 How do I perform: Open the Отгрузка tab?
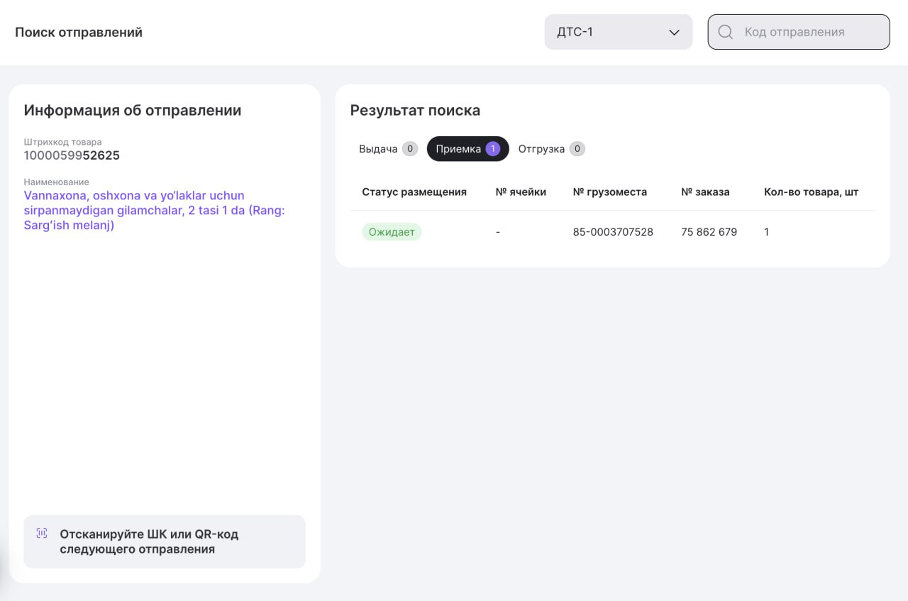point(541,149)
